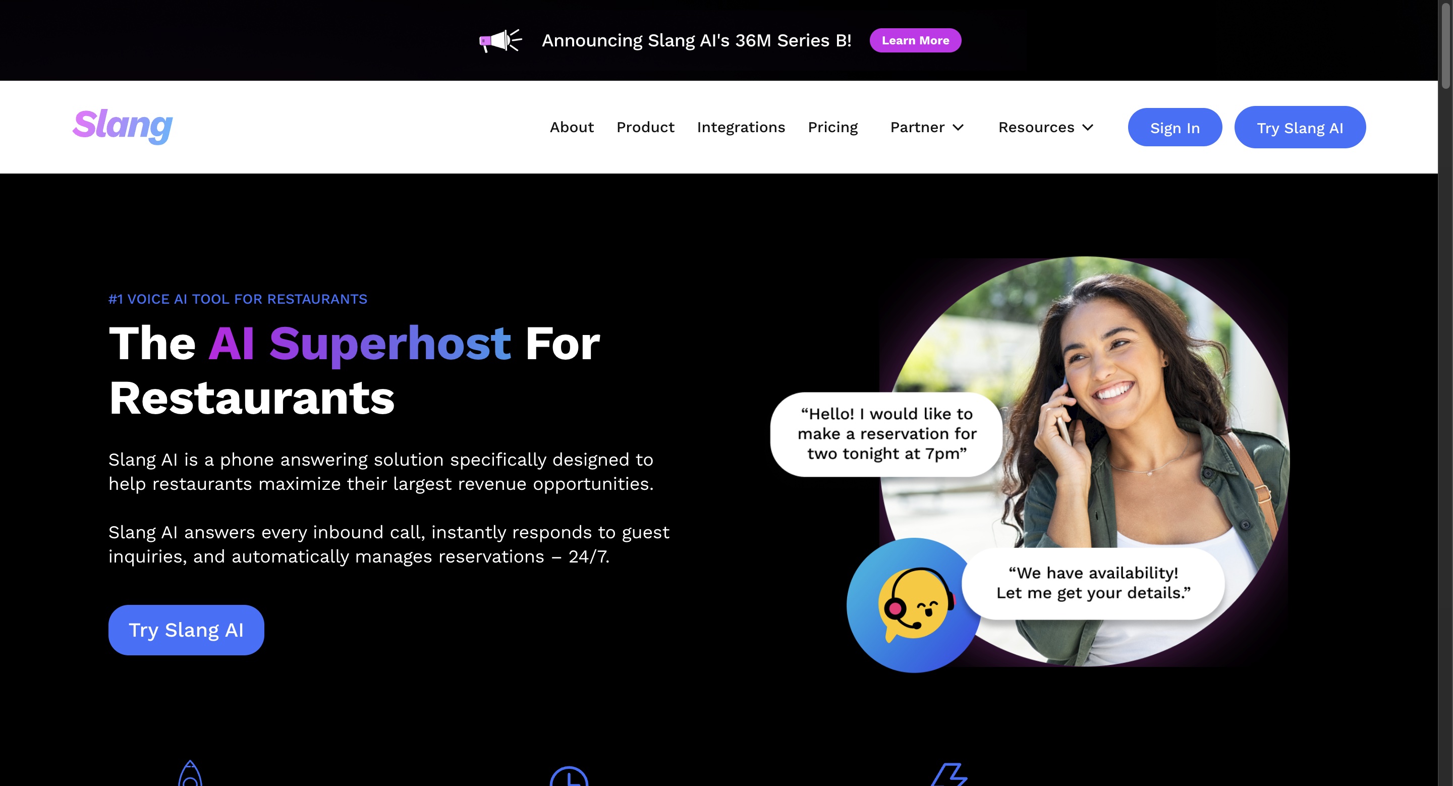Open the About menu item
Viewport: 1453px width, 786px height.
point(572,127)
